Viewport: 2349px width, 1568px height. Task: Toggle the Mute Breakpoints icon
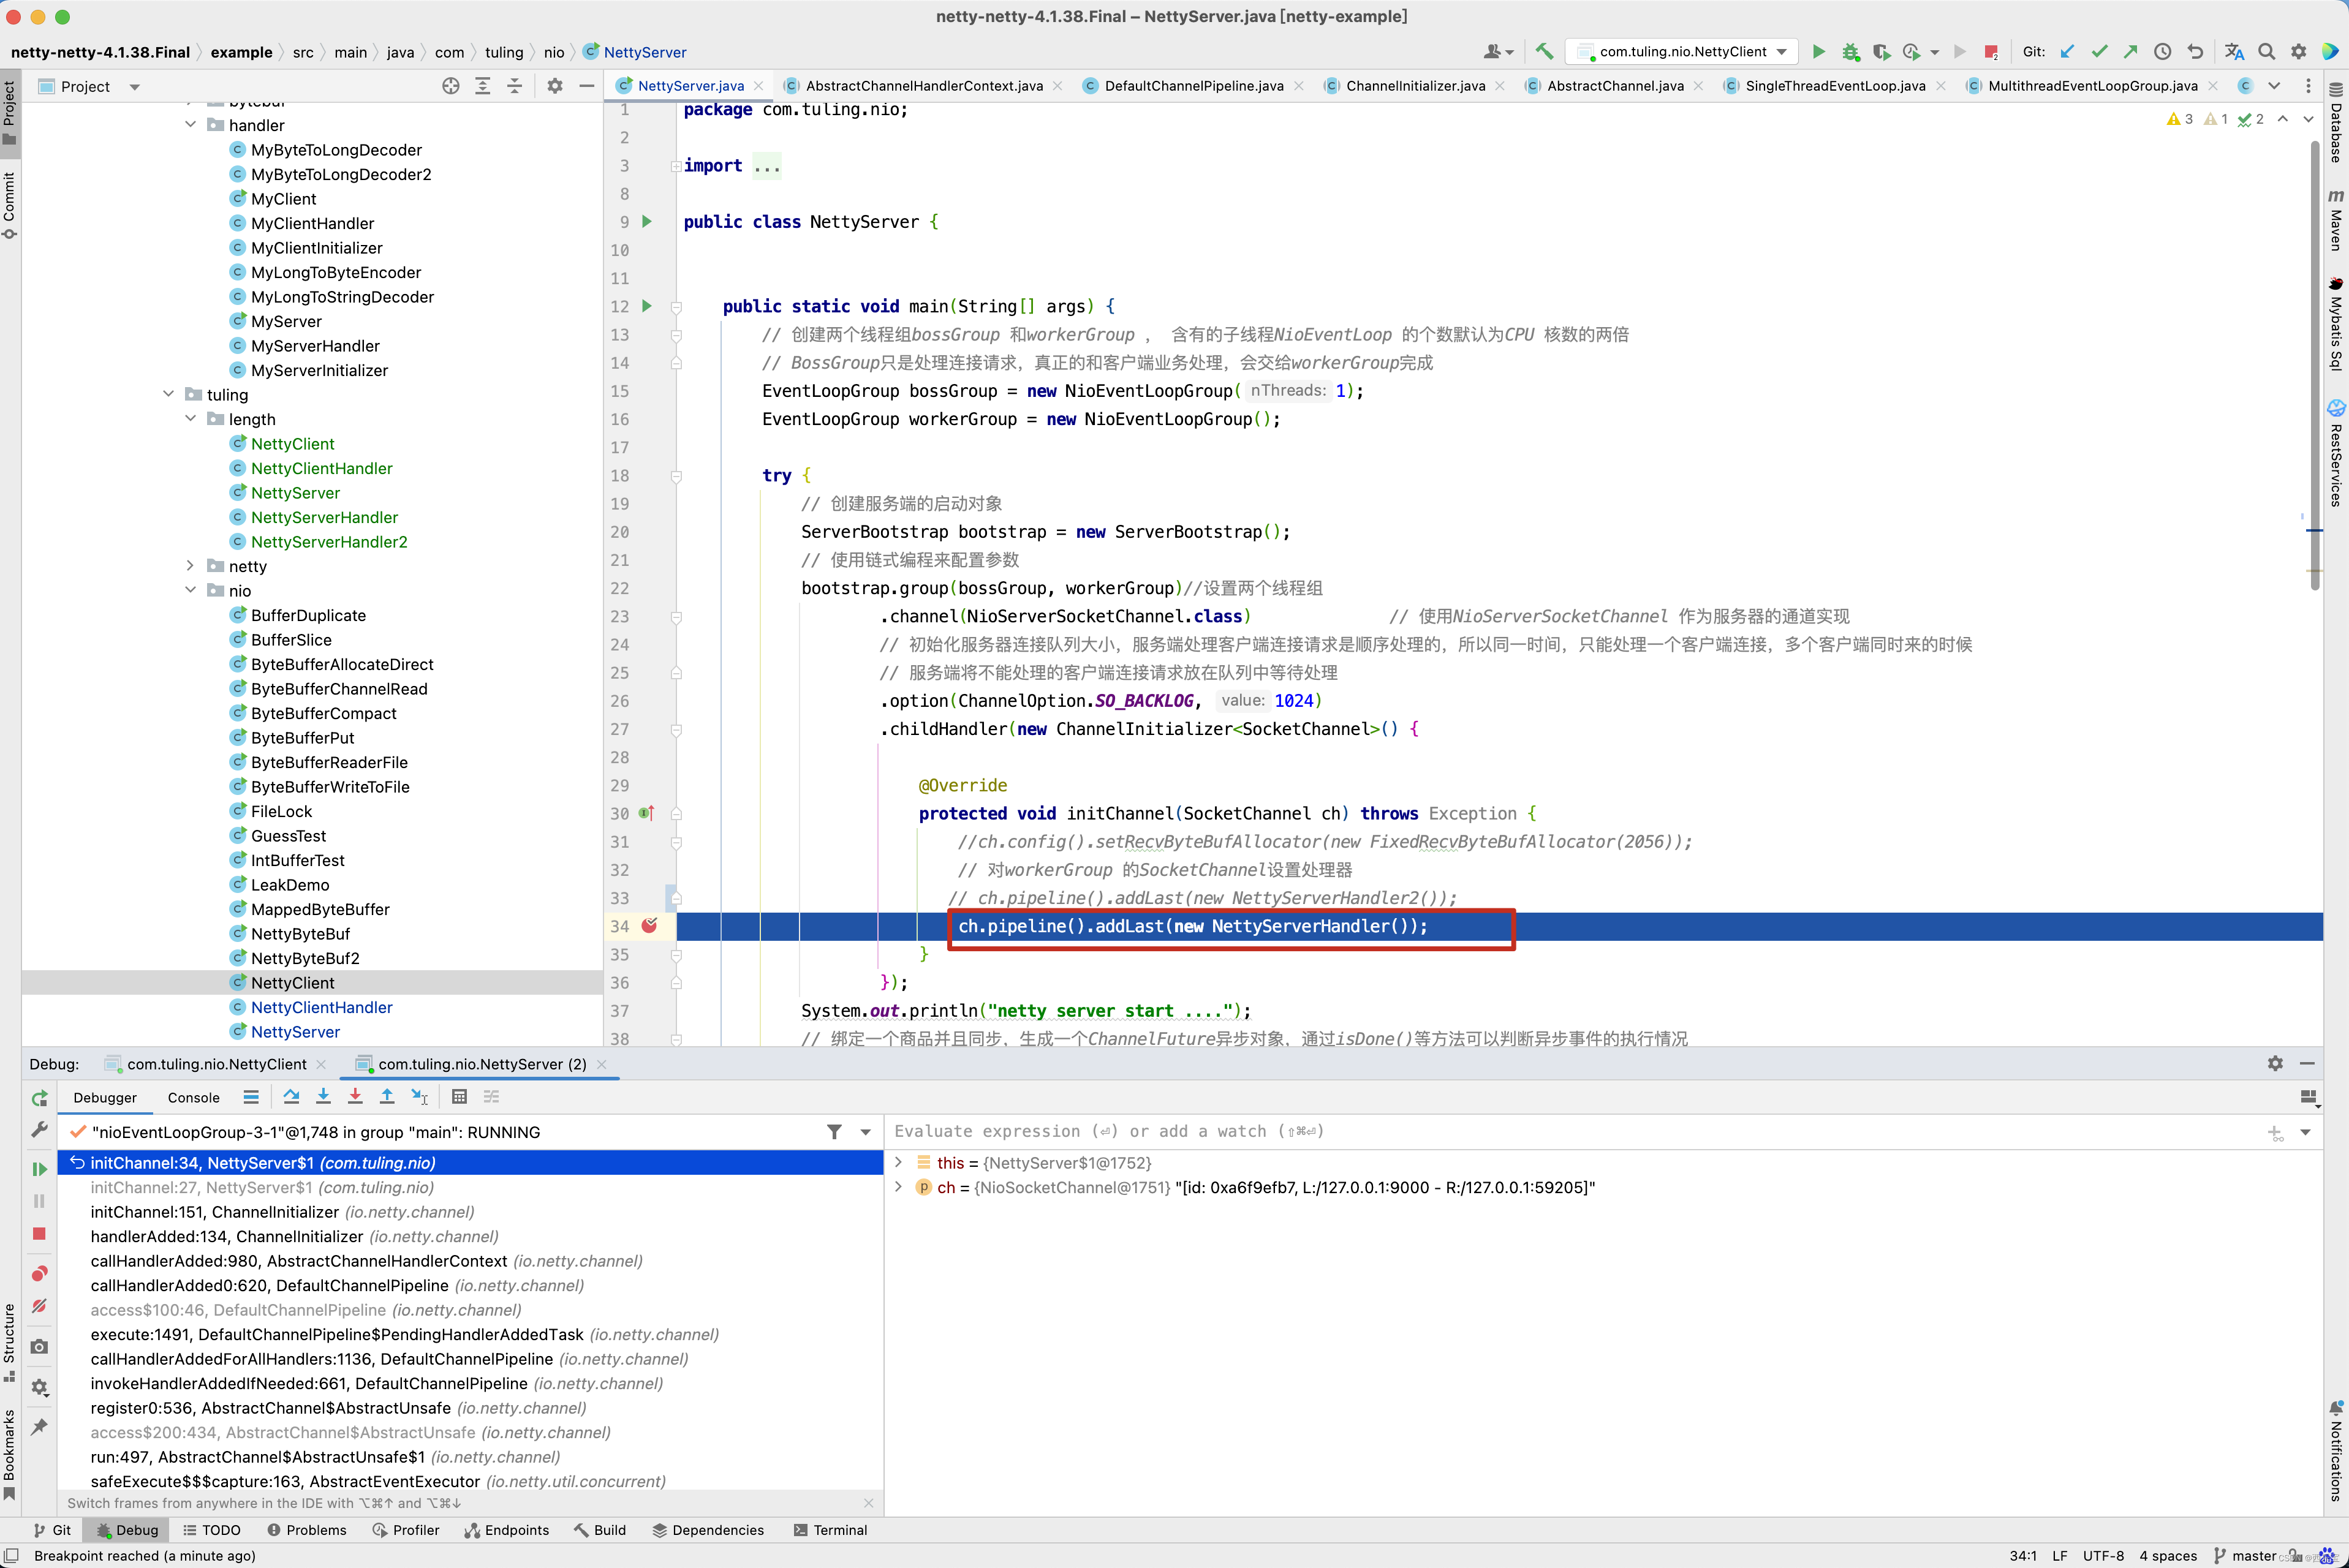(39, 1306)
